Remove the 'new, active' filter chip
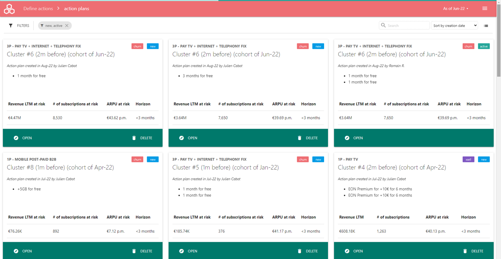The image size is (501, 259). 67,26
